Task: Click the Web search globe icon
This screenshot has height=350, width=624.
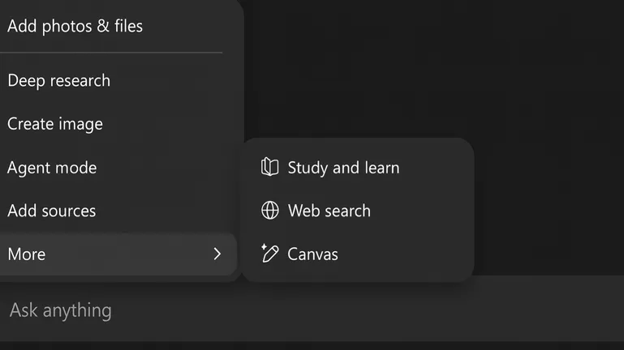Action: pyautogui.click(x=269, y=211)
